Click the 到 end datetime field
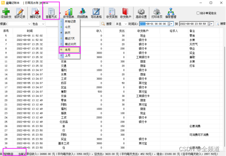This screenshot has width=226, height=156. click(197, 24)
